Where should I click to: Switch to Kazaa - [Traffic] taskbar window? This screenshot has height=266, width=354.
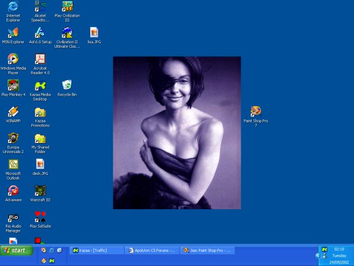click(97, 251)
